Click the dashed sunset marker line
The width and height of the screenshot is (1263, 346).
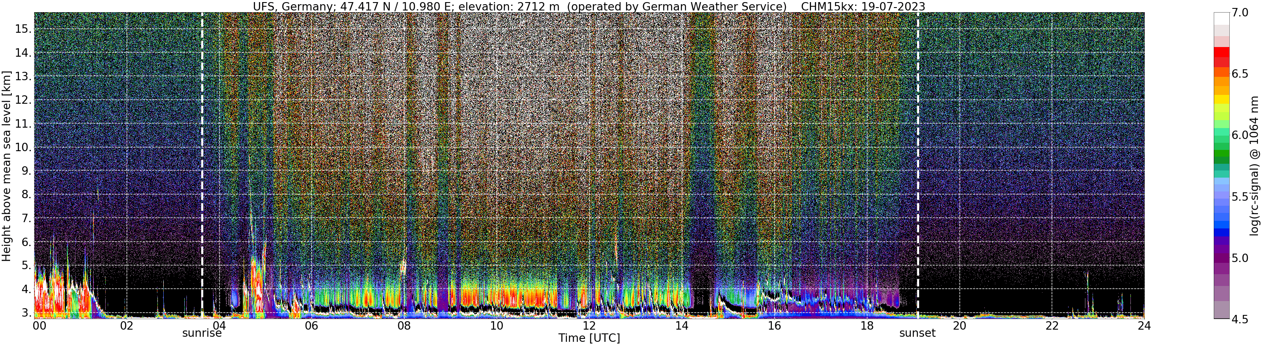point(917,165)
